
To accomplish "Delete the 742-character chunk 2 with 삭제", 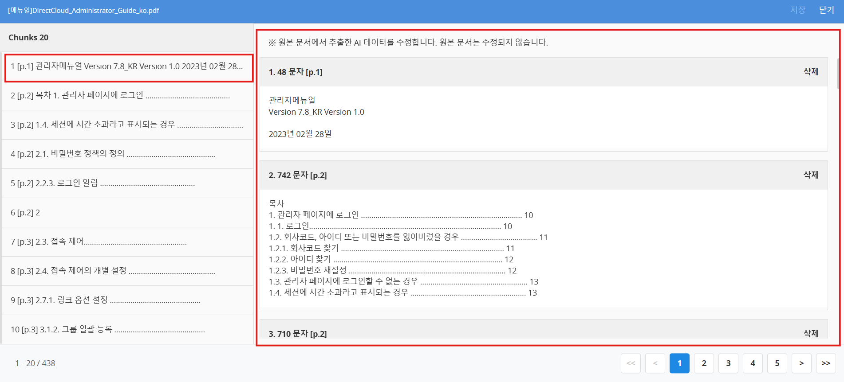I will click(x=811, y=175).
